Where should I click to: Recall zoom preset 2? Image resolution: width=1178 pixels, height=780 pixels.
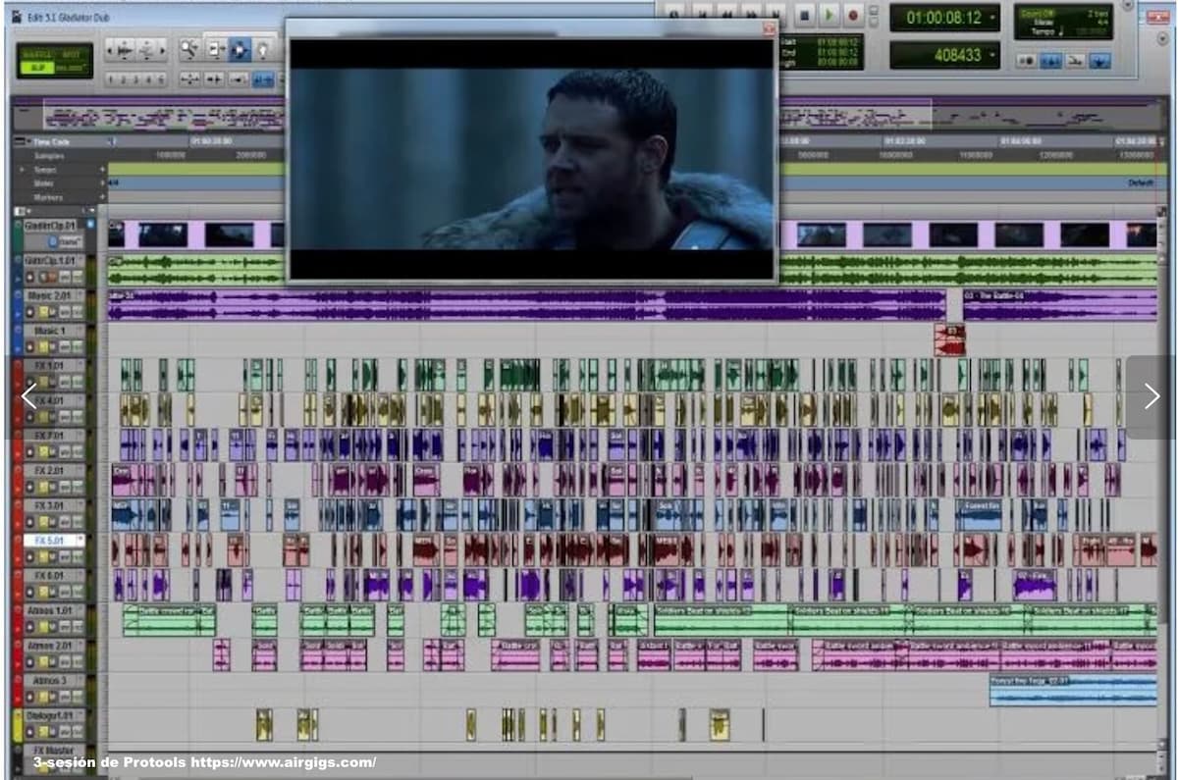pos(123,79)
